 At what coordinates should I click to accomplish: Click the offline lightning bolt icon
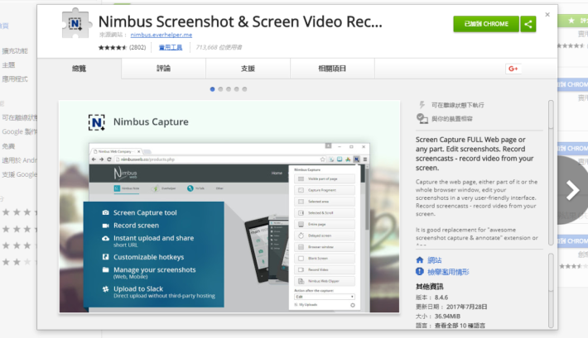pyautogui.click(x=422, y=105)
